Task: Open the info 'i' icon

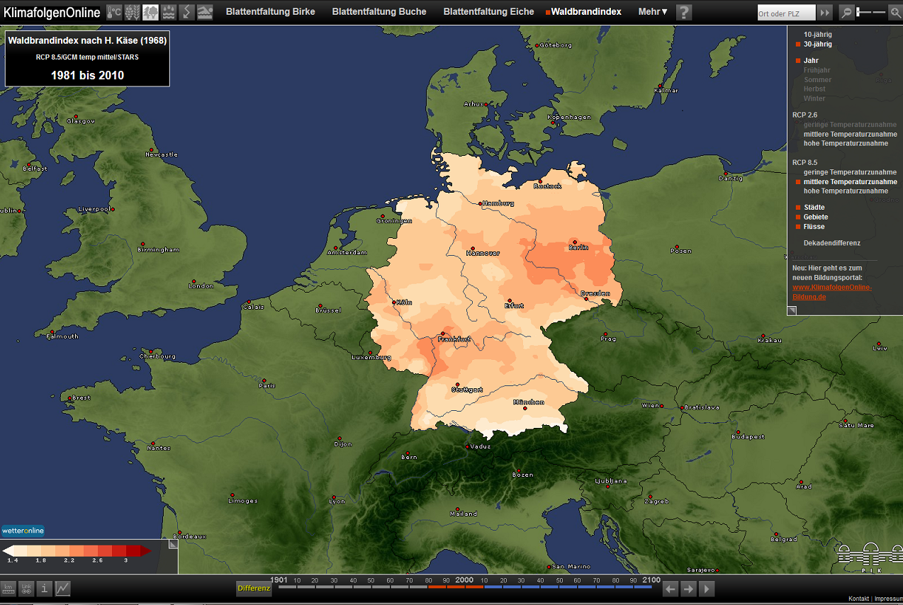Action: pyautogui.click(x=45, y=588)
